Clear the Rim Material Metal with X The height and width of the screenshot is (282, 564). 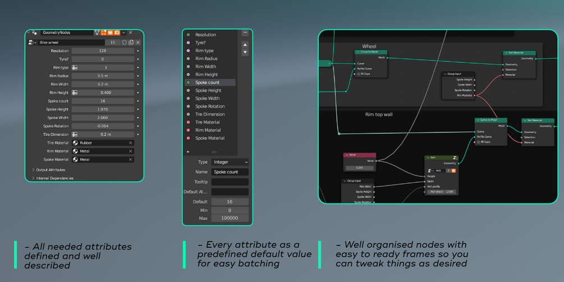[x=131, y=151]
